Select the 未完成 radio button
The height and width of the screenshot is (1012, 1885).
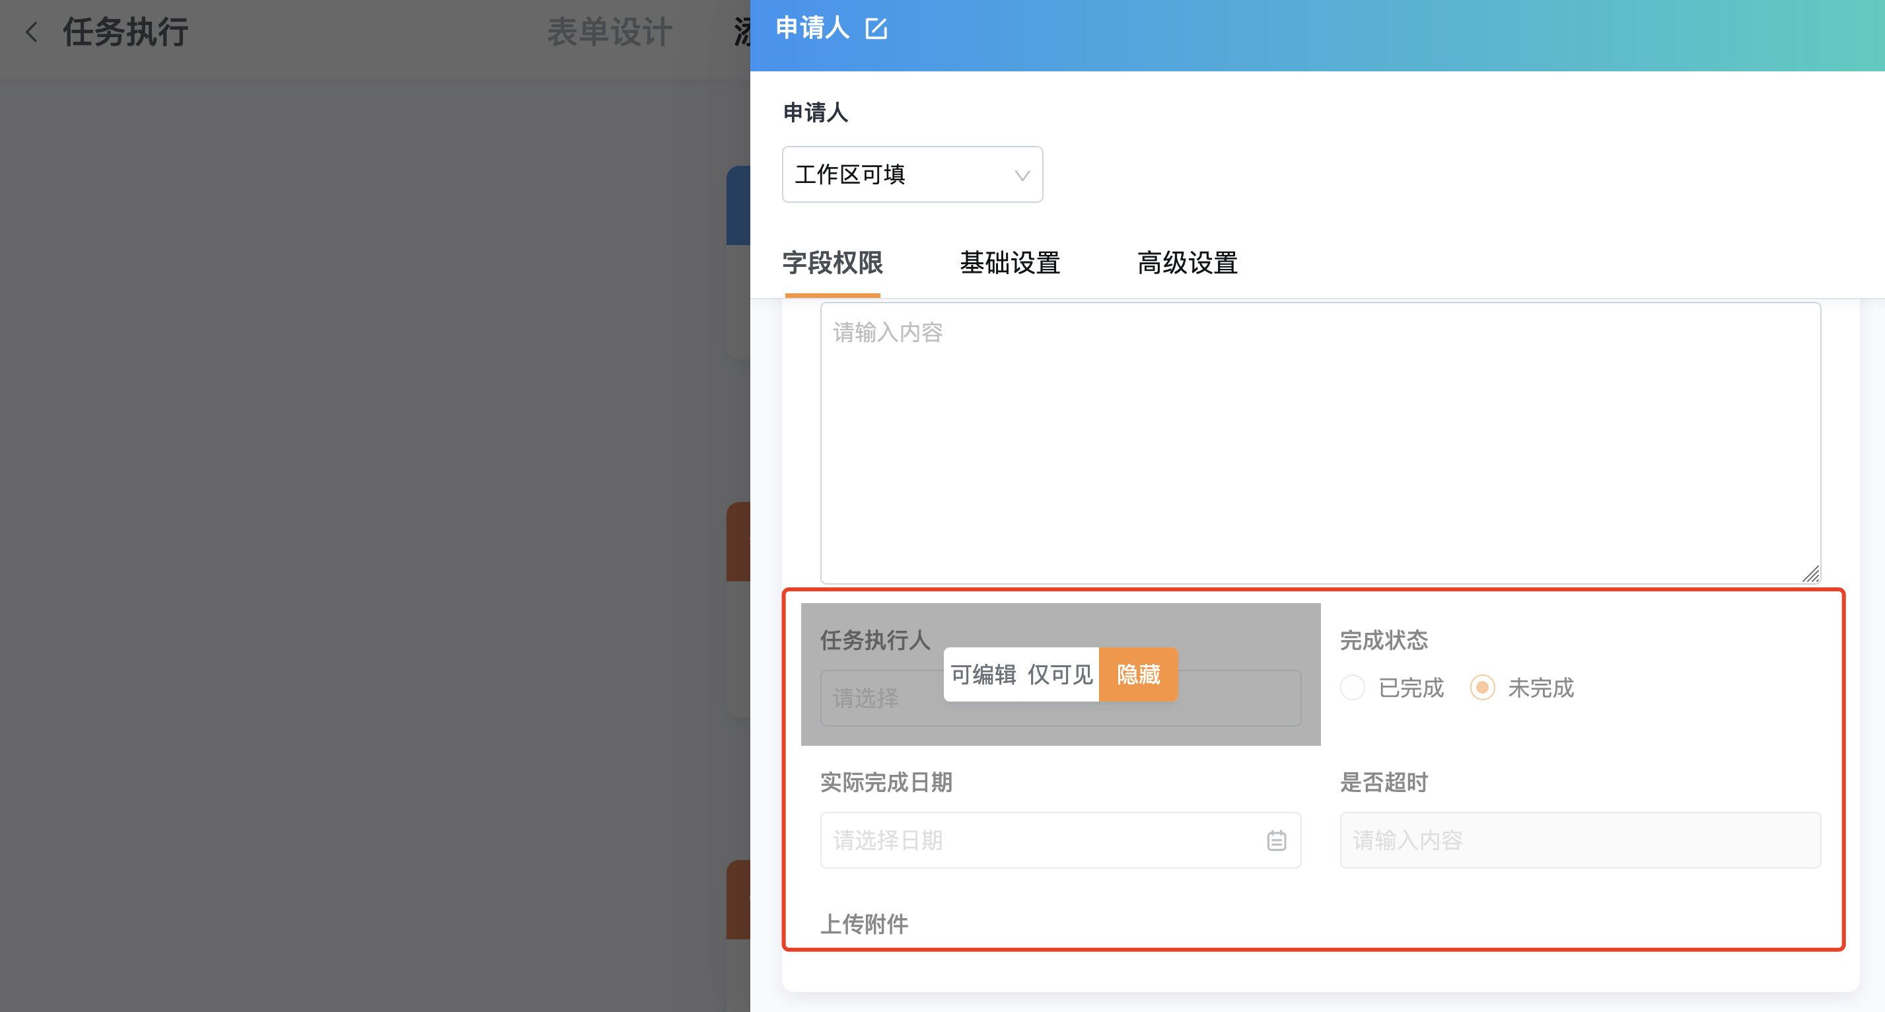pyautogui.click(x=1483, y=688)
